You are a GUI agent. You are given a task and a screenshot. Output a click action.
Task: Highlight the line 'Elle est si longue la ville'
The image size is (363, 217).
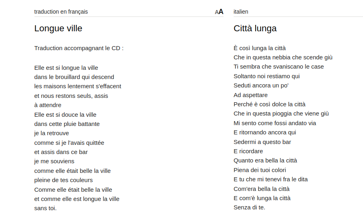click(x=66, y=68)
